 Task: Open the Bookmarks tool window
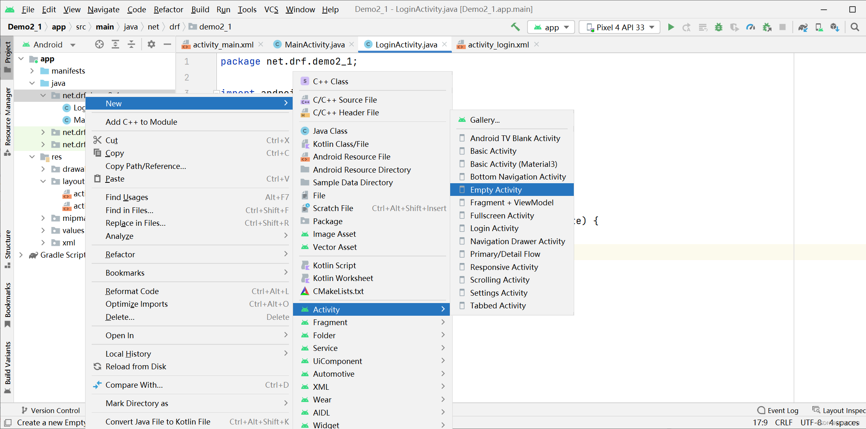pos(7,305)
